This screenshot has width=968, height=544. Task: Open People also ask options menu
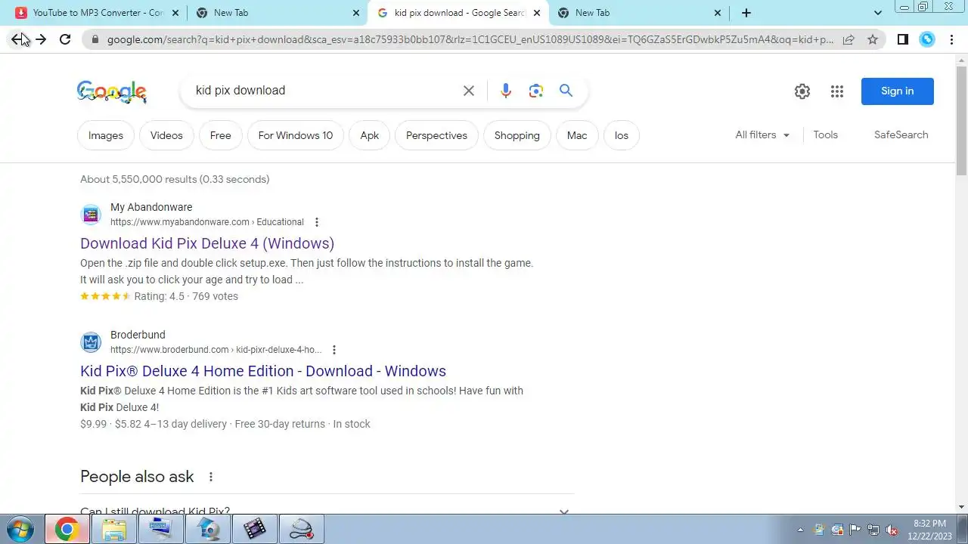(211, 477)
